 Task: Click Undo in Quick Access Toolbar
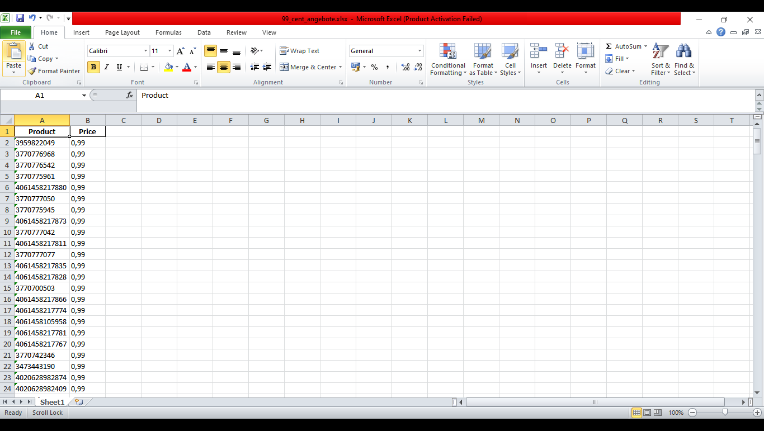[x=32, y=18]
